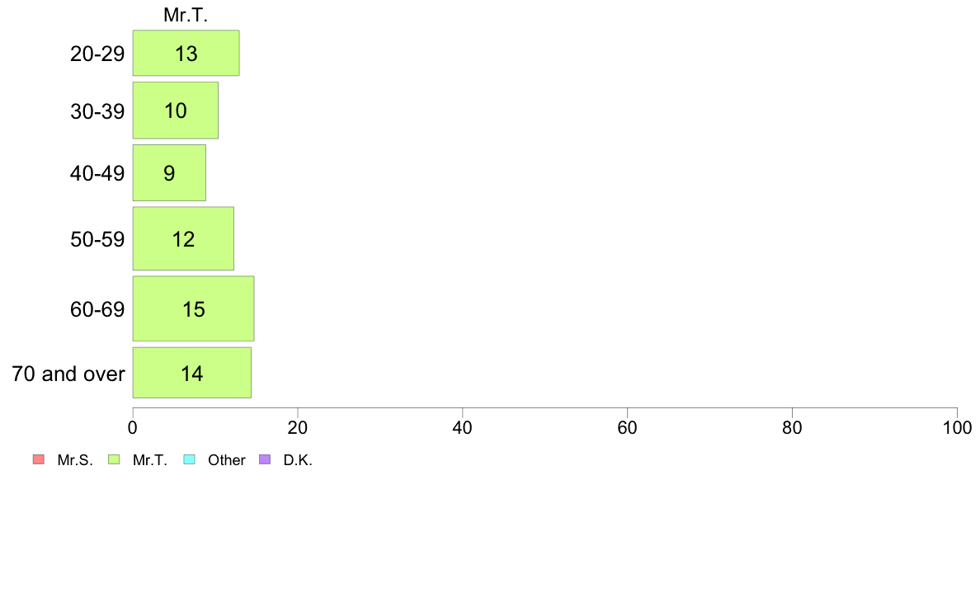Select the 20-29 bar showing 13
This screenshot has width=980, height=607.
point(186,53)
